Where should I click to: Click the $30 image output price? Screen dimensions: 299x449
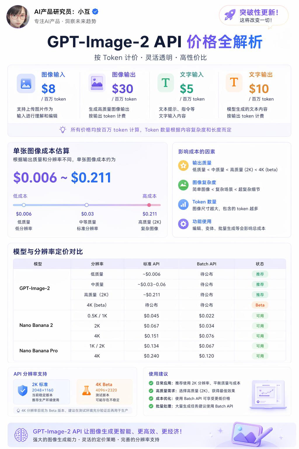[123, 89]
